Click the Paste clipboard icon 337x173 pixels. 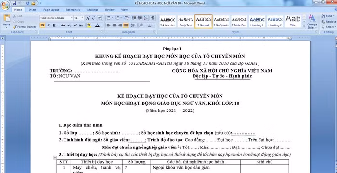(x=7, y=18)
